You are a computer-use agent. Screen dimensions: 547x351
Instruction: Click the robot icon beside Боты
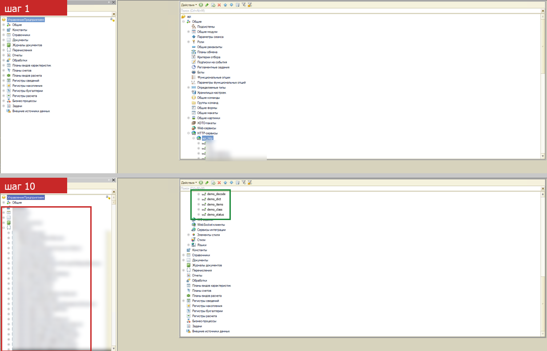point(193,72)
